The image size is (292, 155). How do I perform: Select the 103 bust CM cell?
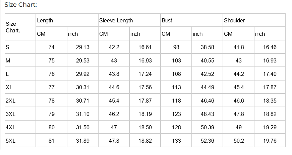pos(176,60)
